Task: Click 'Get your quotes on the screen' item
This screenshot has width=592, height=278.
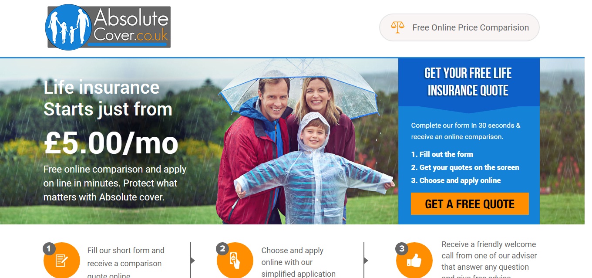Action: (x=465, y=167)
